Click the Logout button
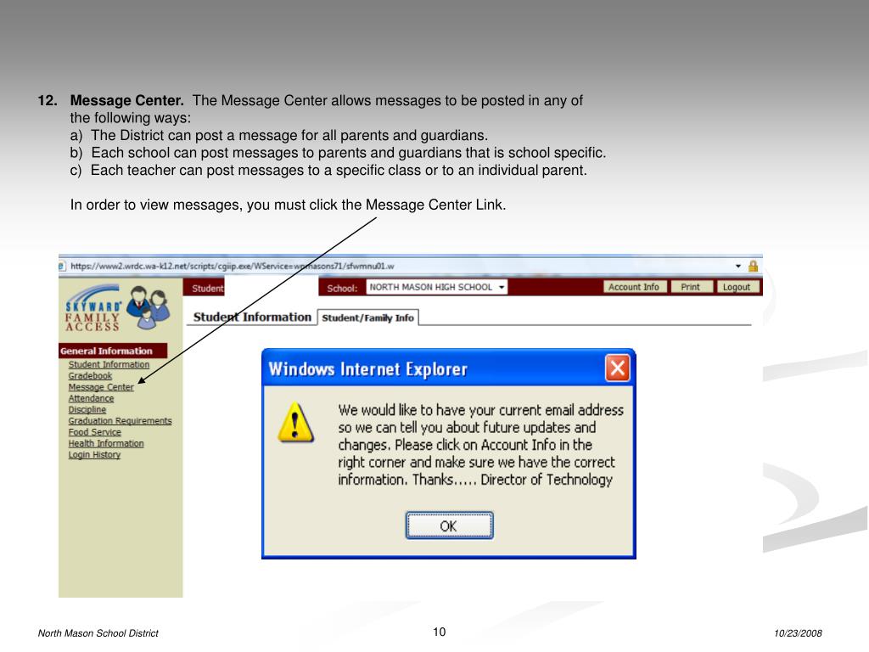 pos(737,287)
